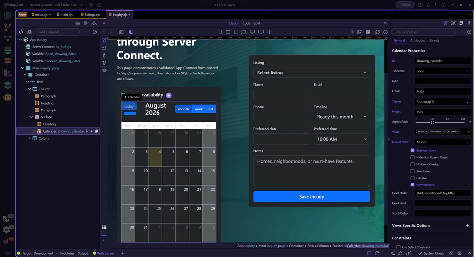Viewport: 474px width, 257px height.
Task: Adjust the Aspect Ratio slider handle
Action: tap(433, 123)
